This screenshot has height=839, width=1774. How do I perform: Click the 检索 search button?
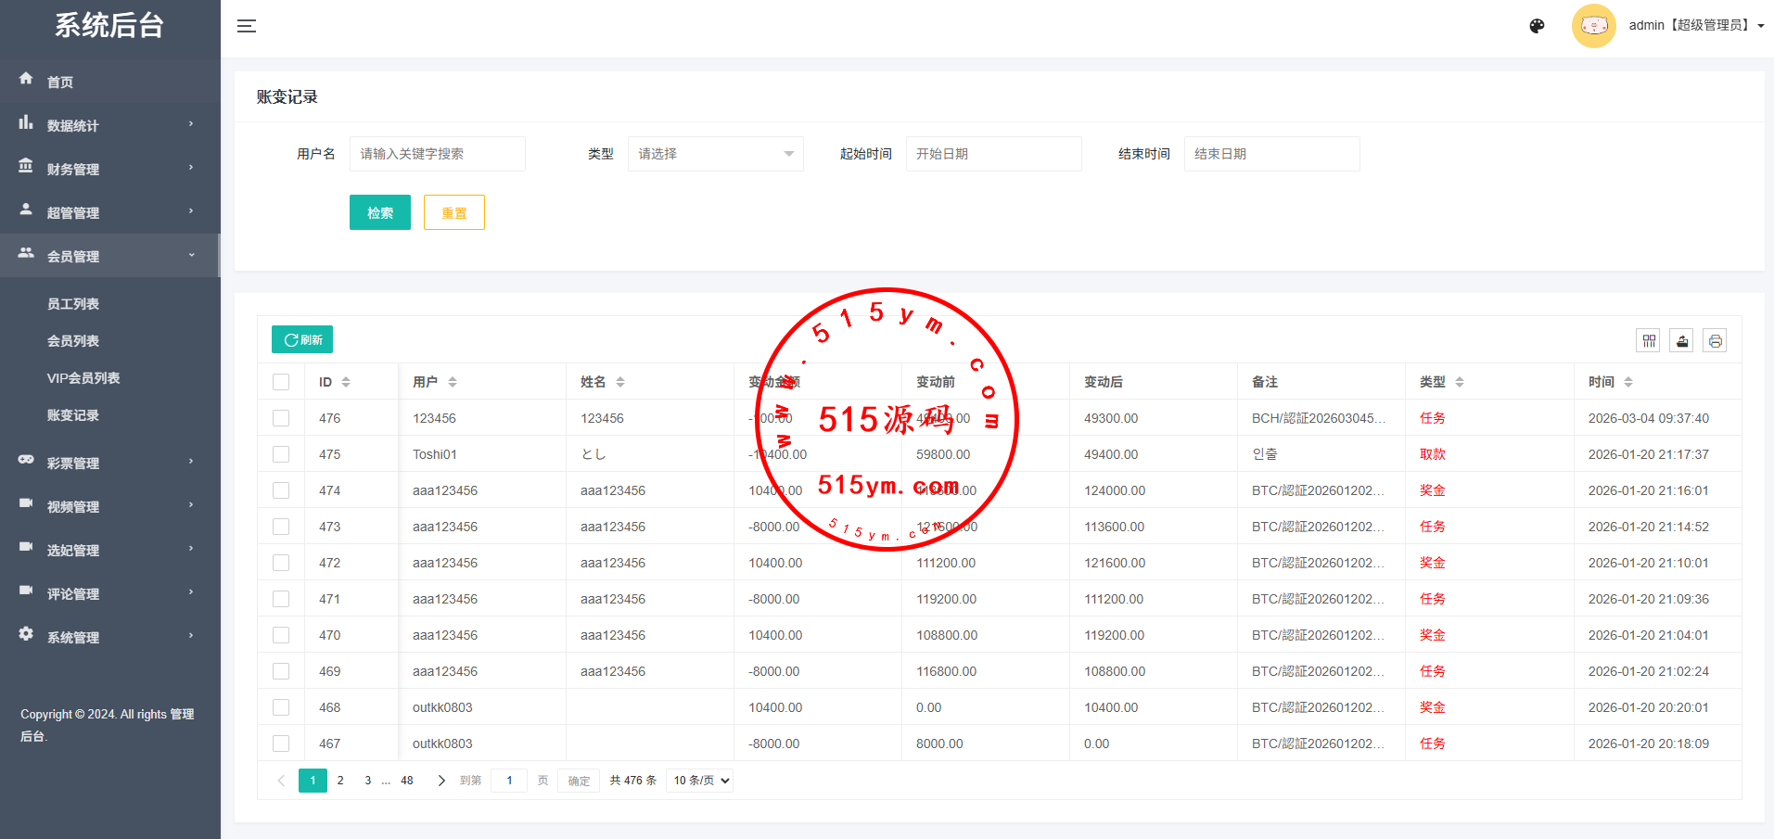pyautogui.click(x=379, y=212)
